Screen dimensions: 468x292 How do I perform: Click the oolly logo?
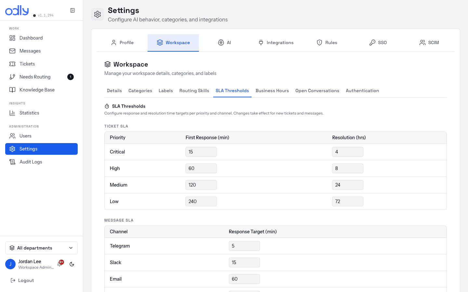[x=17, y=10]
